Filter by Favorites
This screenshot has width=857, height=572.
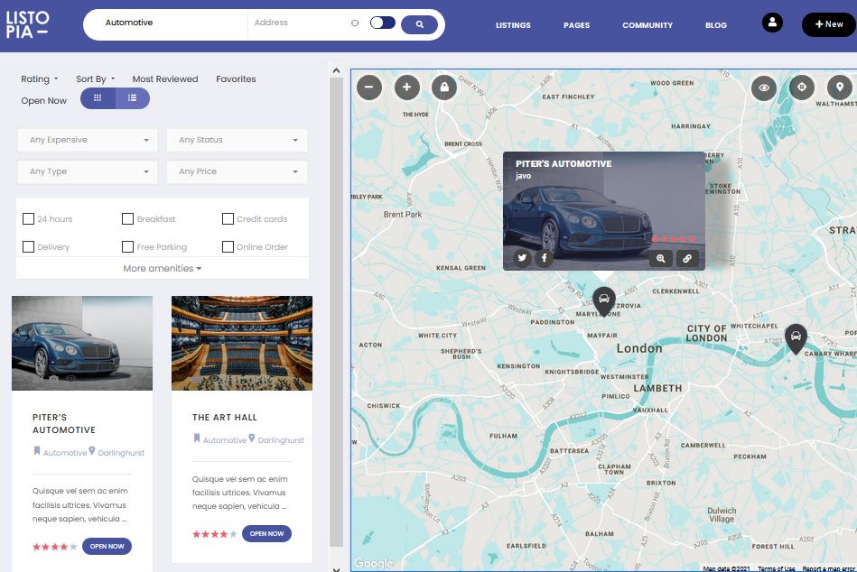pos(236,79)
